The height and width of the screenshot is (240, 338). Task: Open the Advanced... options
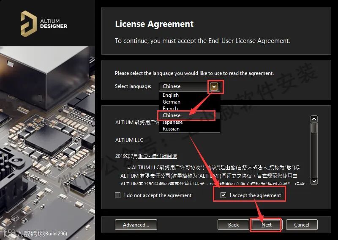pos(136,225)
